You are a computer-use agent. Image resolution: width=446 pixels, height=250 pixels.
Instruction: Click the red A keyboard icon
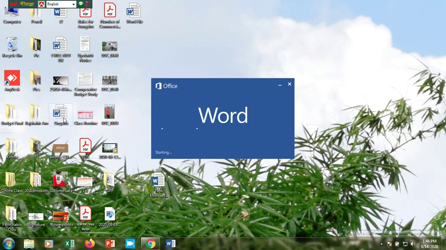click(x=41, y=4)
